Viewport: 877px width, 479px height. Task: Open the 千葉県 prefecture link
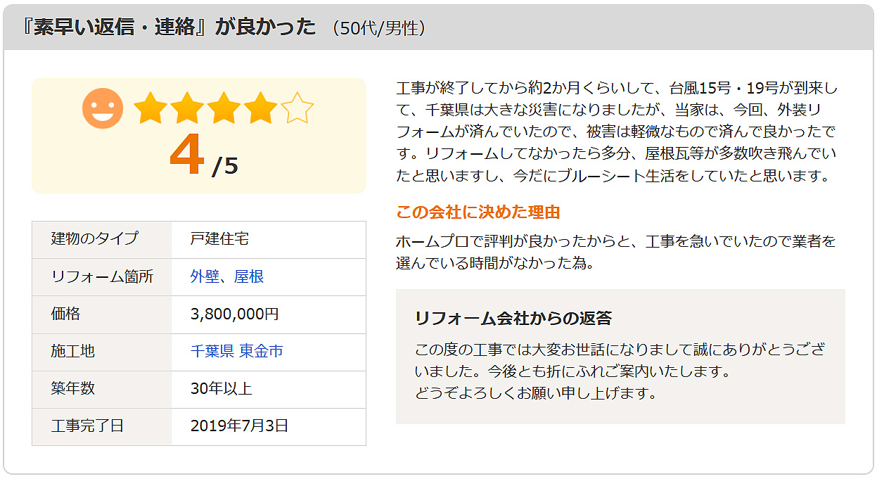212,351
